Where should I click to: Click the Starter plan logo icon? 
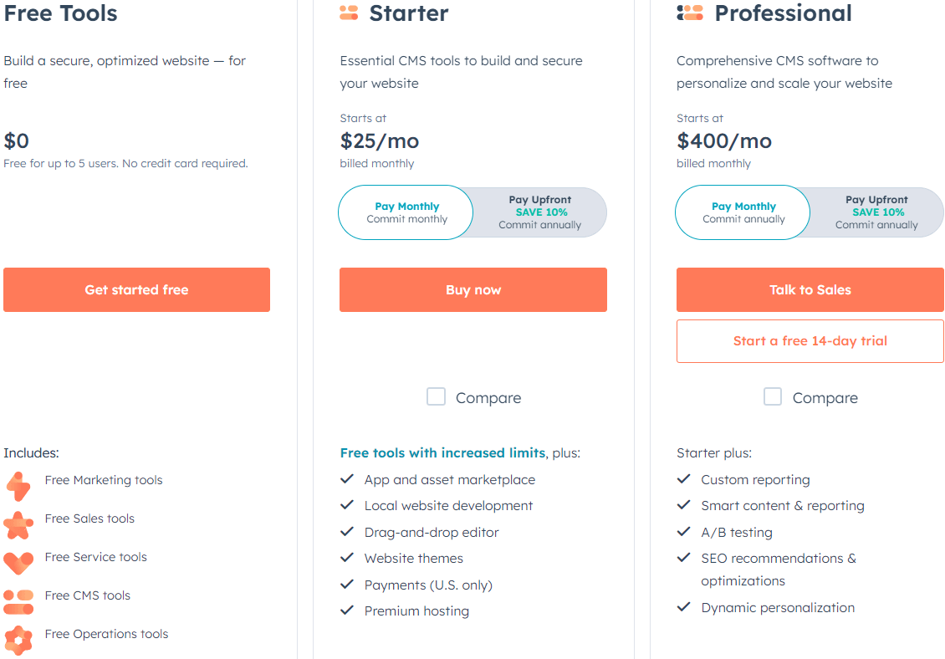pyautogui.click(x=349, y=13)
